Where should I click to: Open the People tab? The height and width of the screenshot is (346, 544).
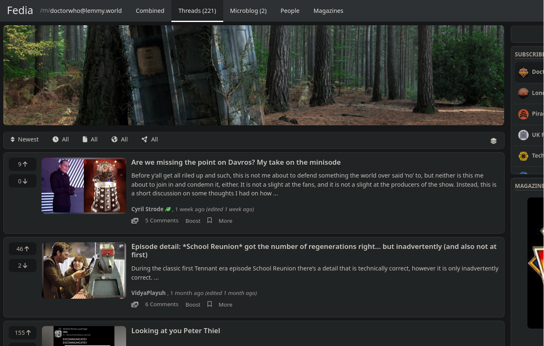(x=290, y=11)
